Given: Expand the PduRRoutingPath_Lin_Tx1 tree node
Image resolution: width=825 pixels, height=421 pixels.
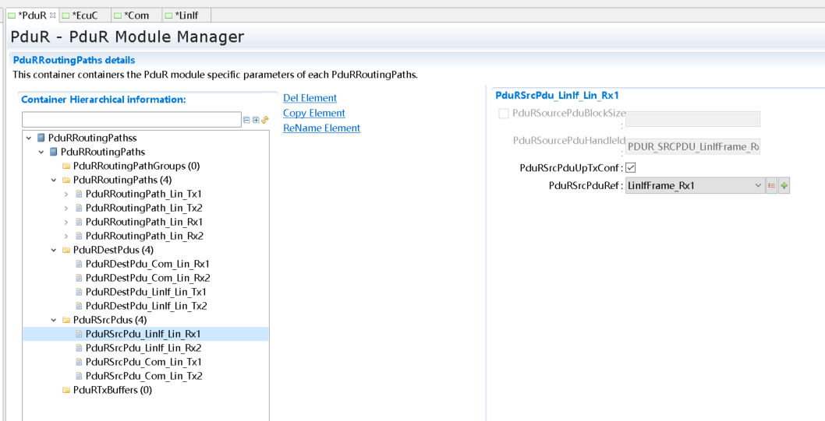Looking at the screenshot, I should pyautogui.click(x=66, y=194).
